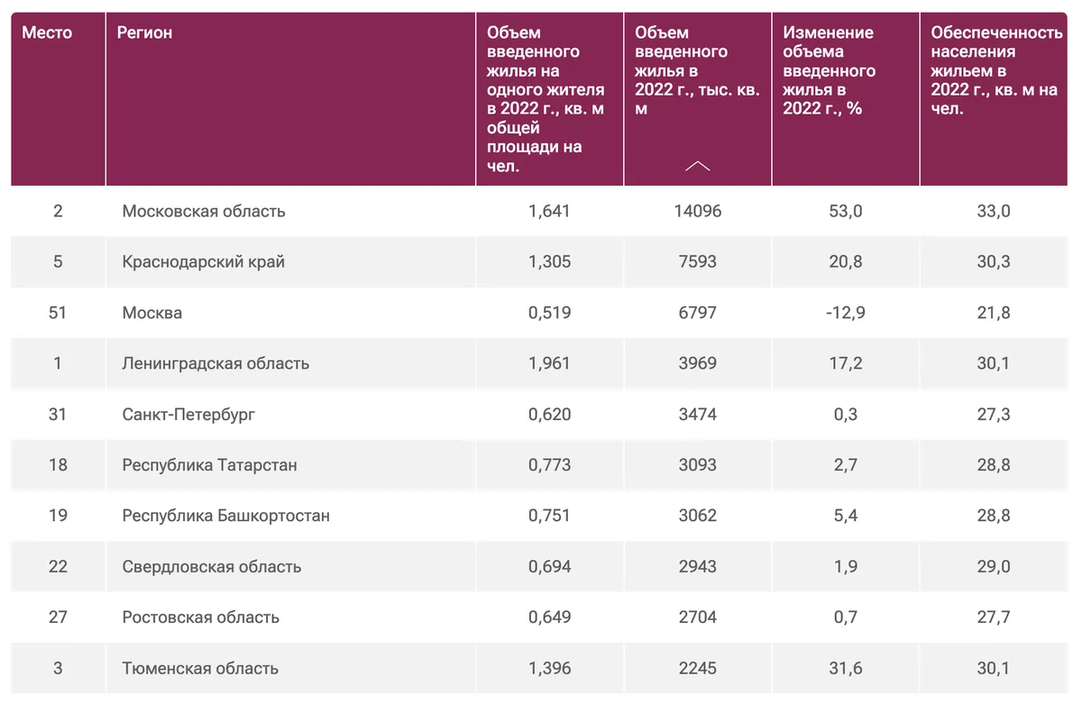Select the Краснодарский край row
The width and height of the screenshot is (1082, 704).
tap(541, 262)
